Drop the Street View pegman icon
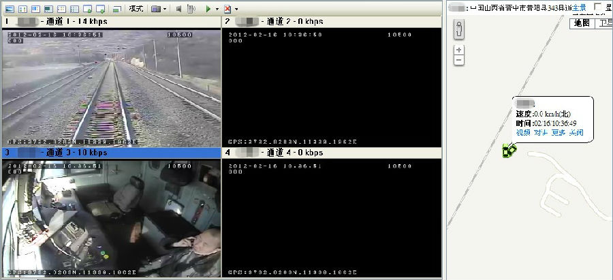 [458, 30]
